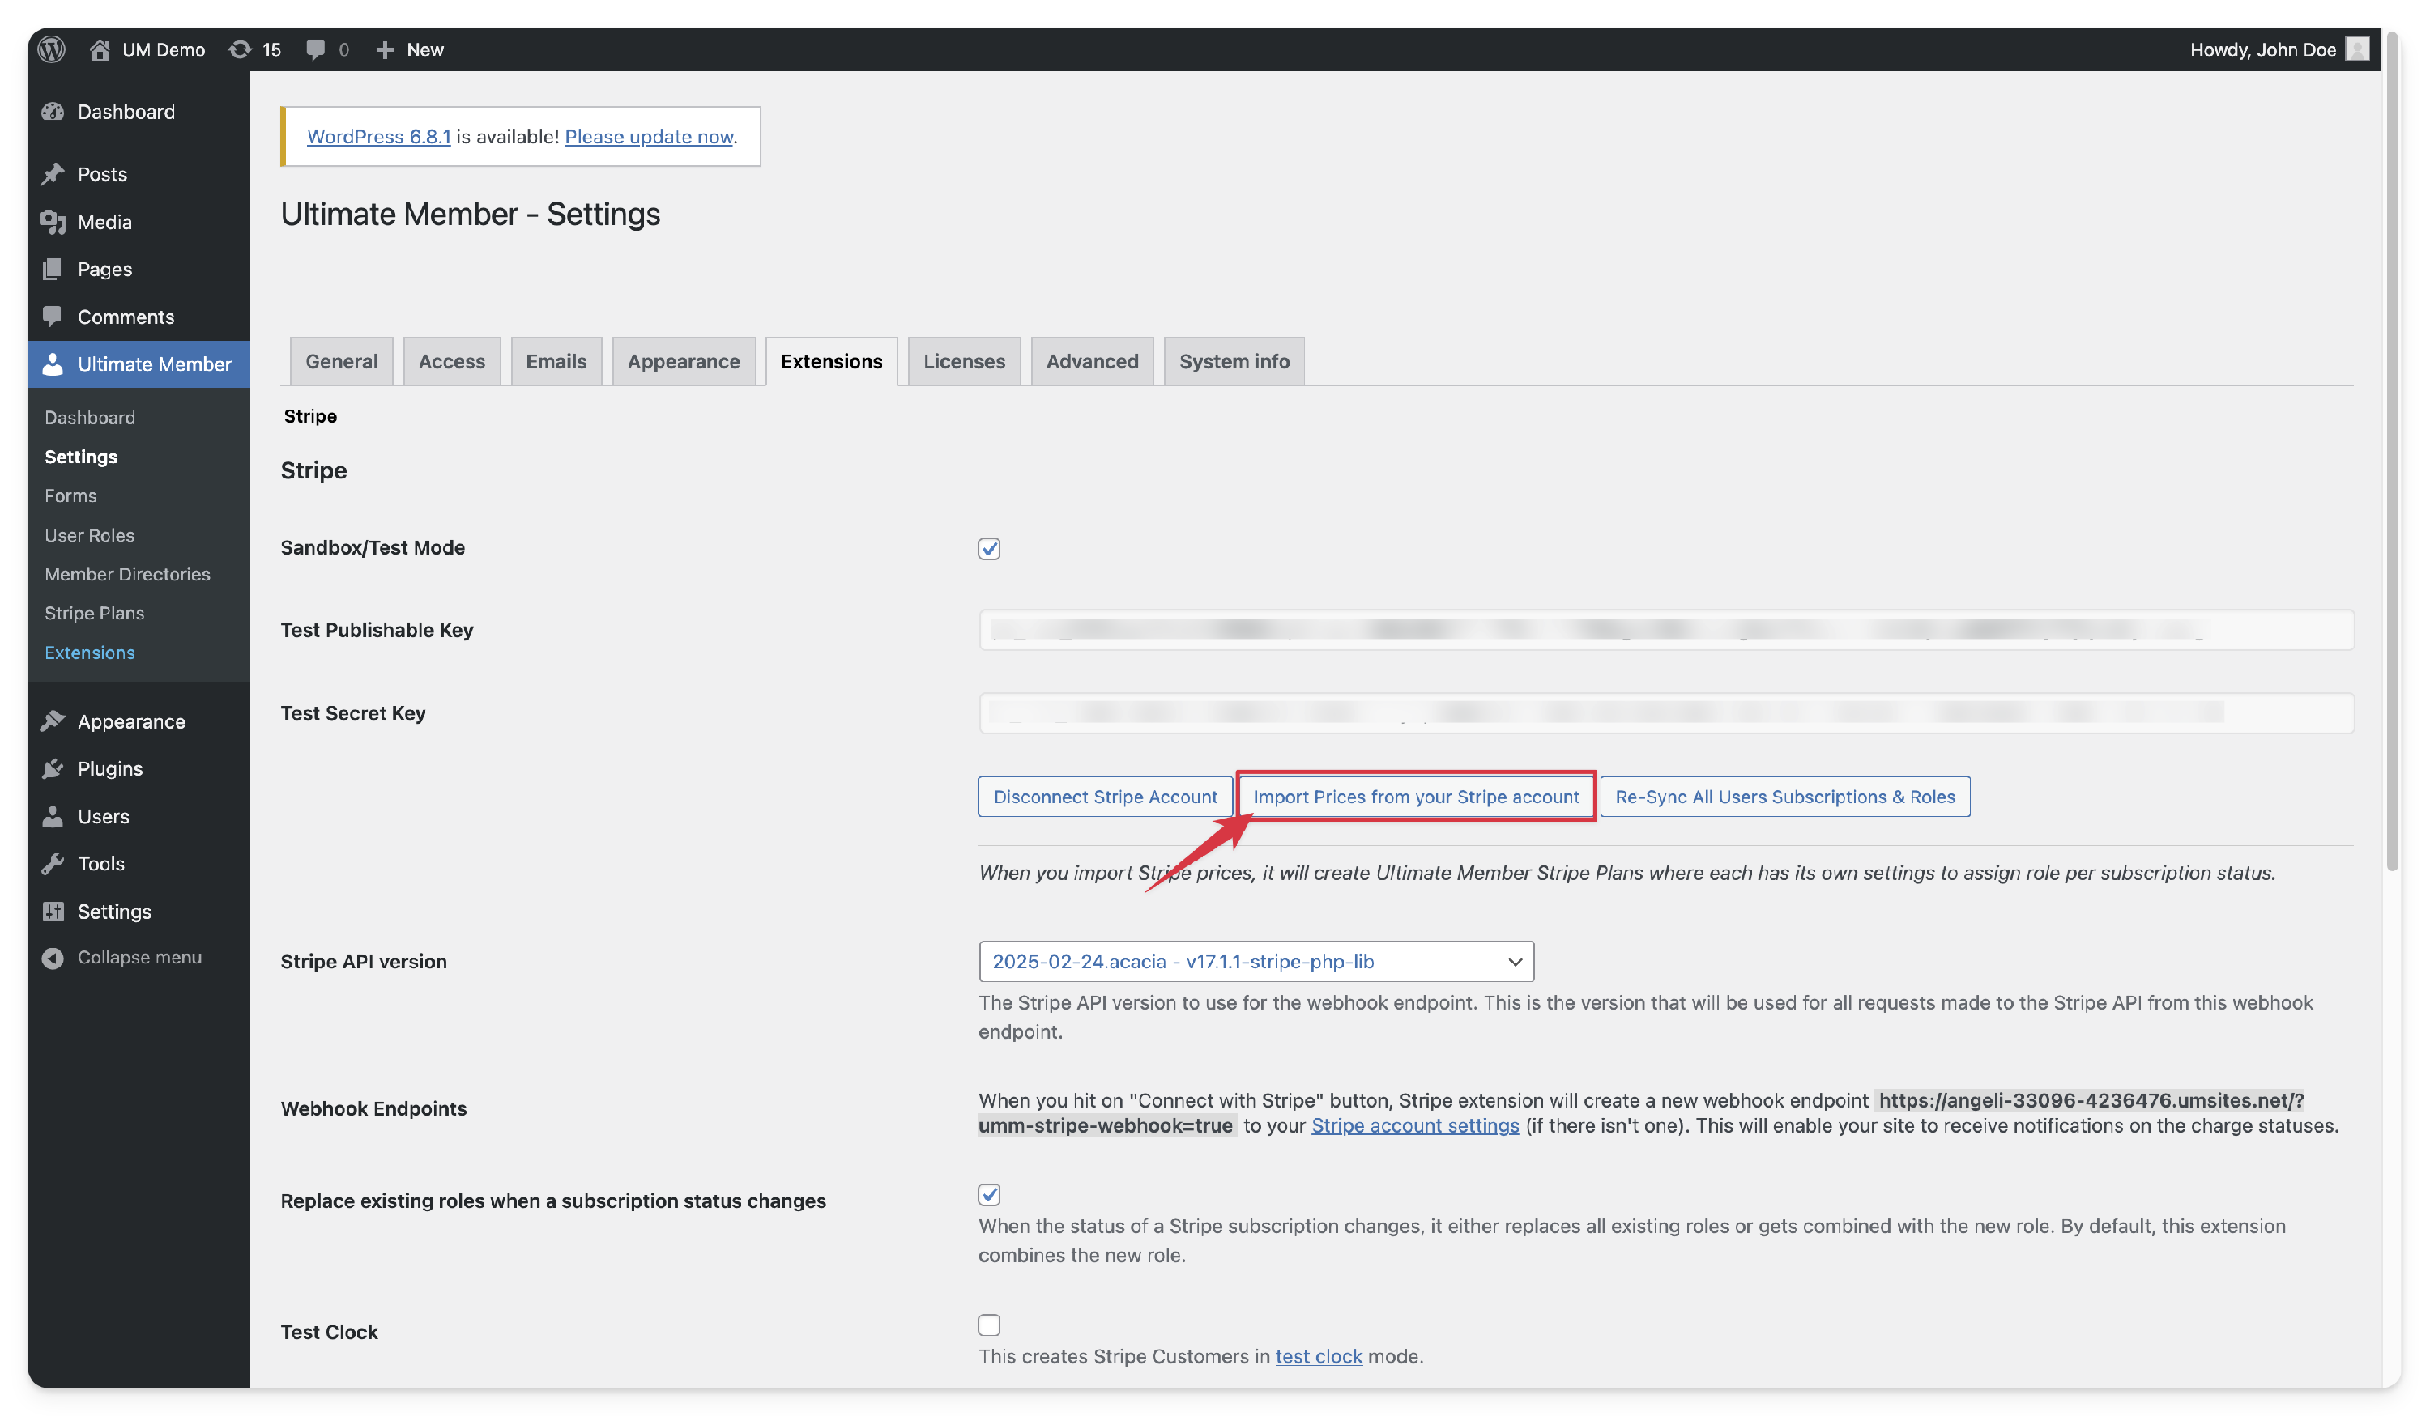Click the Comments bubble sidebar icon
The width and height of the screenshot is (2430, 1416).
point(53,317)
